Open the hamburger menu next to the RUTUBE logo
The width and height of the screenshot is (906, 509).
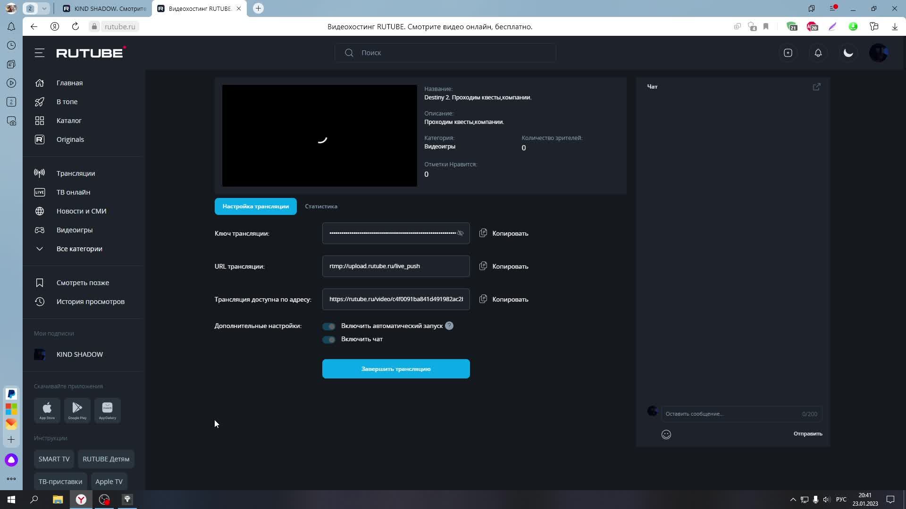[x=40, y=53]
